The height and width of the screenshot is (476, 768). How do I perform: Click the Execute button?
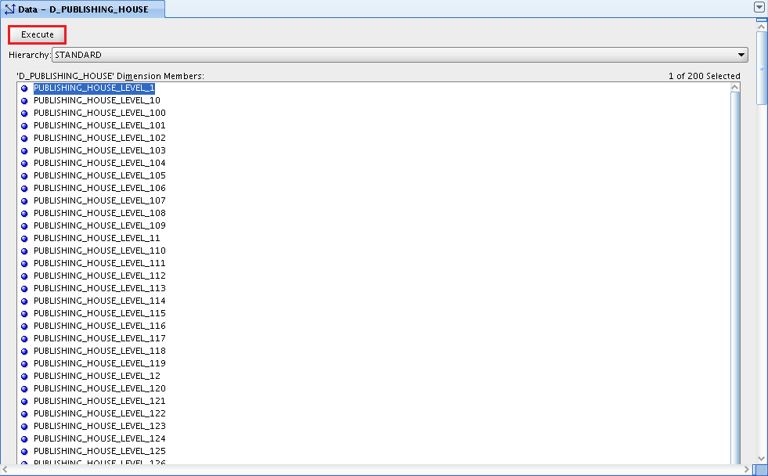[38, 34]
